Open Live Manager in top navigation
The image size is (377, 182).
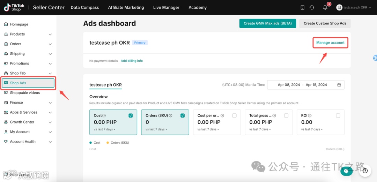(x=166, y=7)
